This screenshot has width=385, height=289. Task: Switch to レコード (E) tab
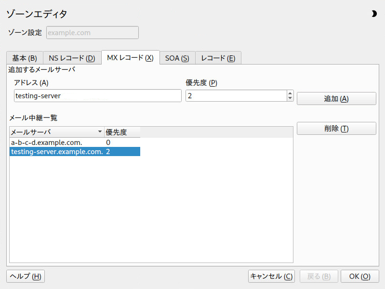pyautogui.click(x=218, y=58)
